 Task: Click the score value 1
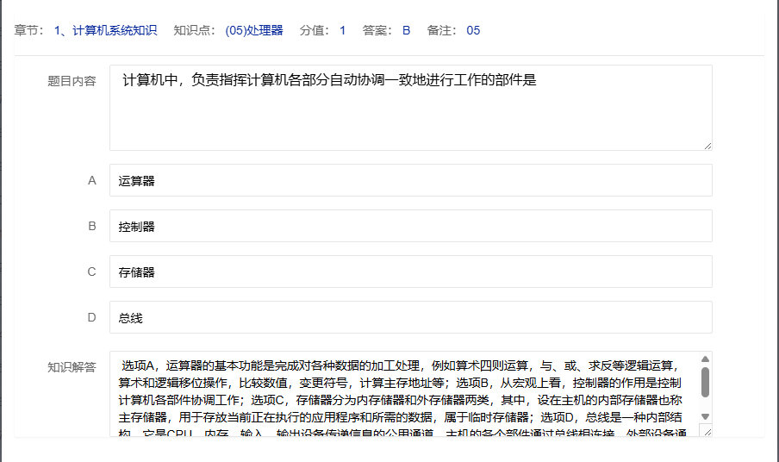tap(342, 30)
